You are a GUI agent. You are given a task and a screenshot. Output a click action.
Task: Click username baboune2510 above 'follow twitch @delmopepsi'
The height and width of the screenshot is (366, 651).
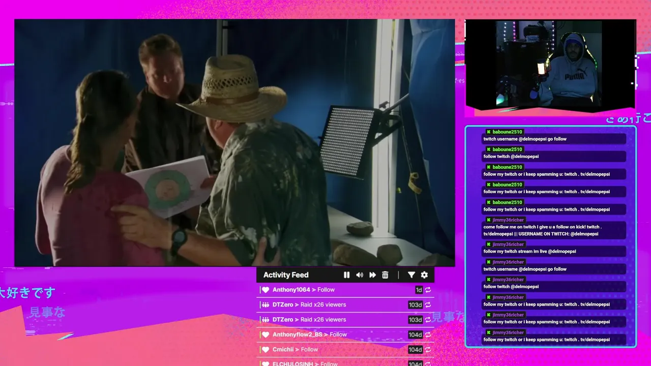coord(508,149)
